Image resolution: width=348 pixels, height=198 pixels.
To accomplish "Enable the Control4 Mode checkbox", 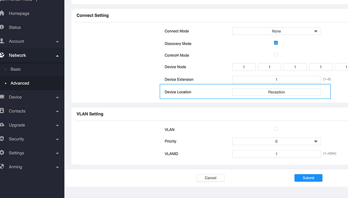I will 276,54.
